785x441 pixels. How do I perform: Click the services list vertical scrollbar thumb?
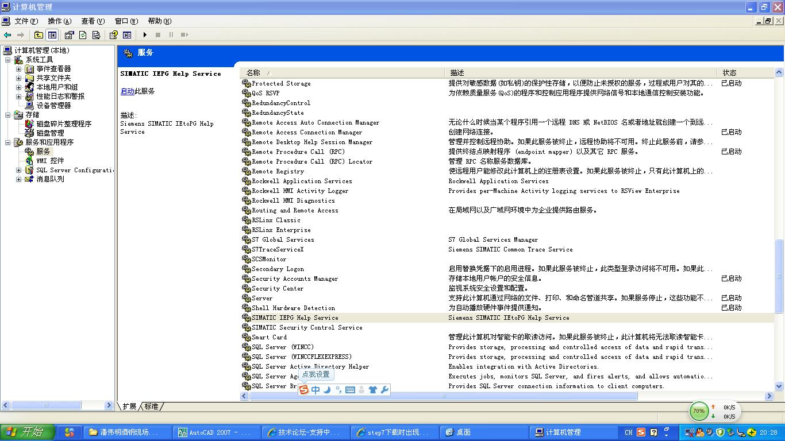(779, 276)
